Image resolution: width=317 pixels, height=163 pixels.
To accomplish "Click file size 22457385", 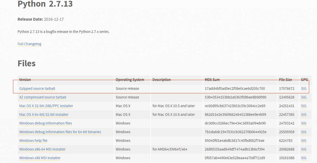I will point(287,115).
